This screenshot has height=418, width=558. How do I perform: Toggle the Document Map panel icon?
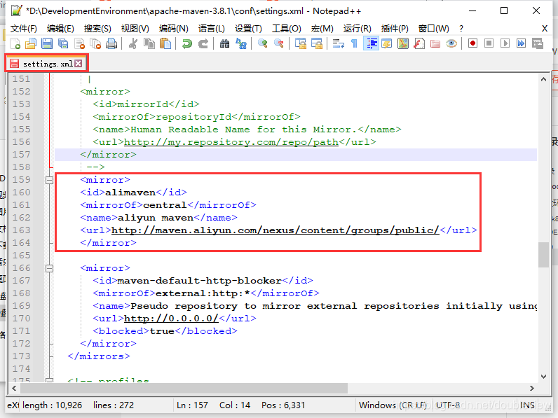click(x=403, y=43)
